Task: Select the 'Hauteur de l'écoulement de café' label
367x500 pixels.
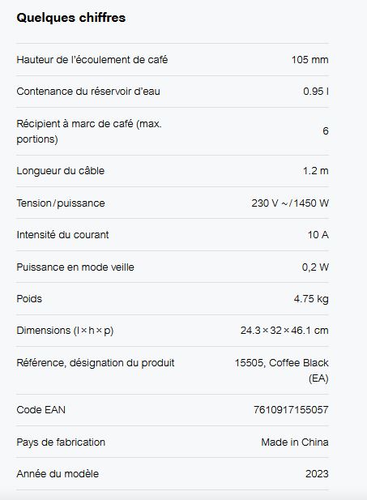Action: (92, 60)
